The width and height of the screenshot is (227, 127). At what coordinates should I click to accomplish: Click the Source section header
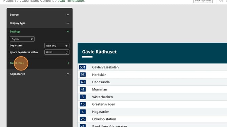[40, 15]
